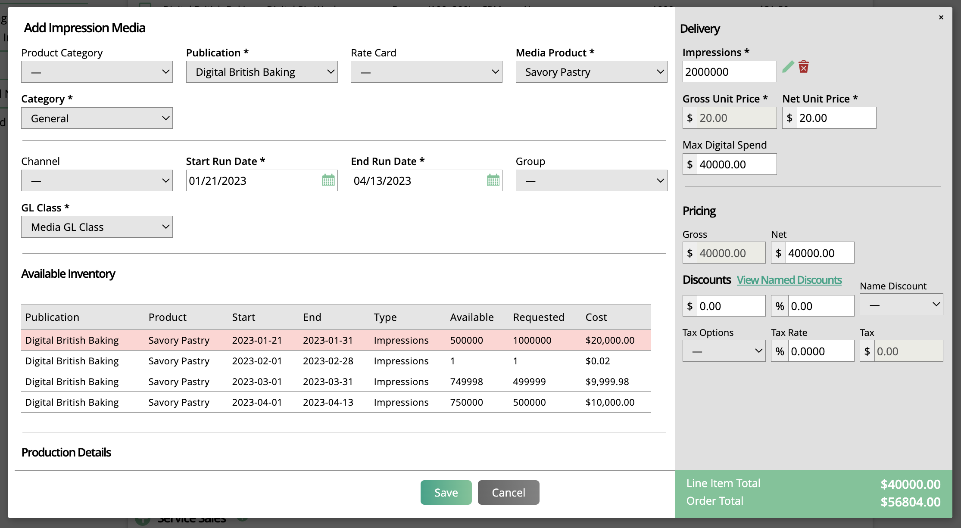961x528 pixels.
Task: Select the inventory row starting 2023-04-01
Action: (336, 402)
